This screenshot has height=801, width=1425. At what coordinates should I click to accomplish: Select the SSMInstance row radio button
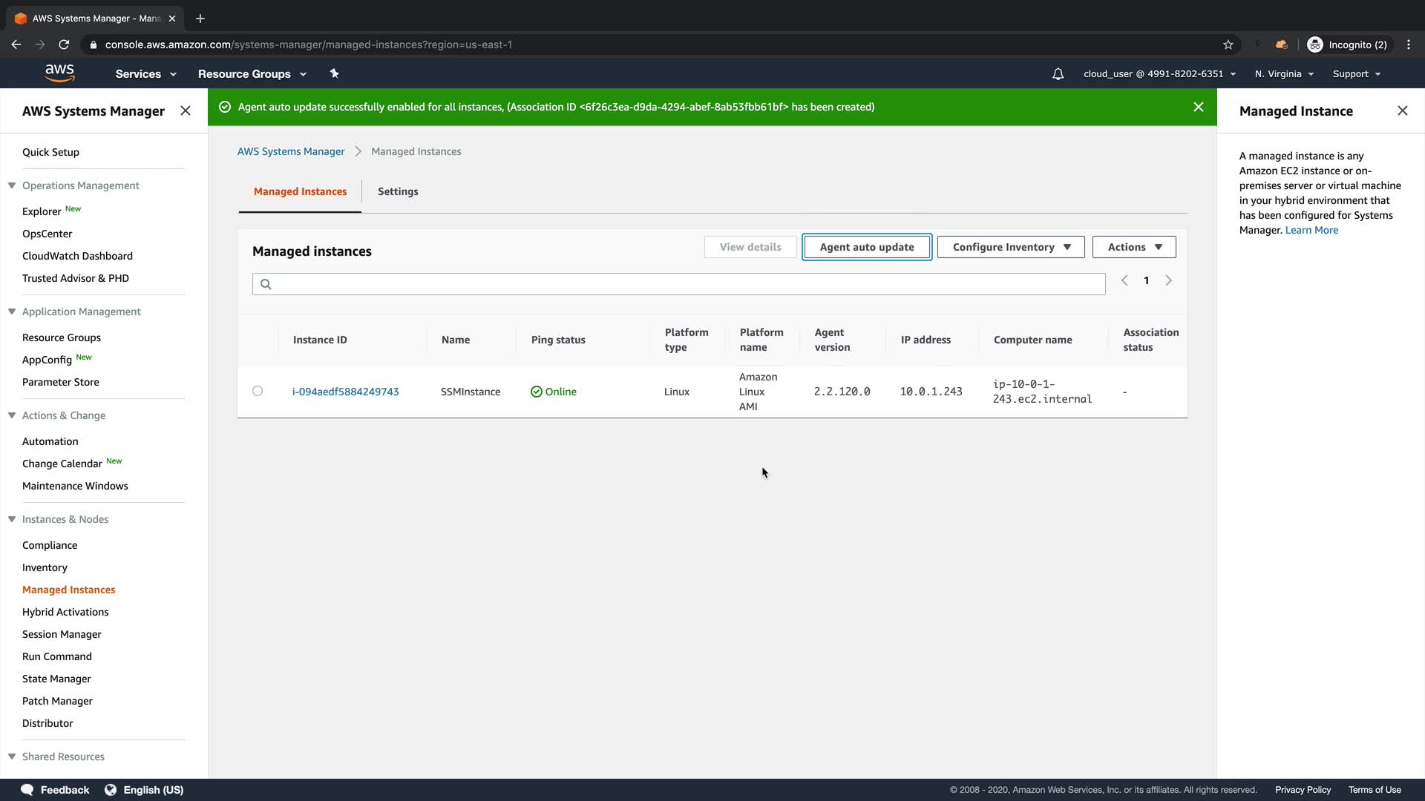pyautogui.click(x=258, y=391)
